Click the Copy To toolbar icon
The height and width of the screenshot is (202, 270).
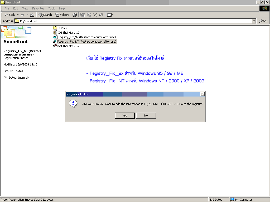coord(89,15)
